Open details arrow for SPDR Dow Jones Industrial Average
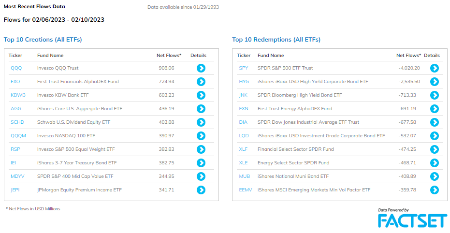Image resolution: width=450 pixels, height=233 pixels. pos(435,122)
